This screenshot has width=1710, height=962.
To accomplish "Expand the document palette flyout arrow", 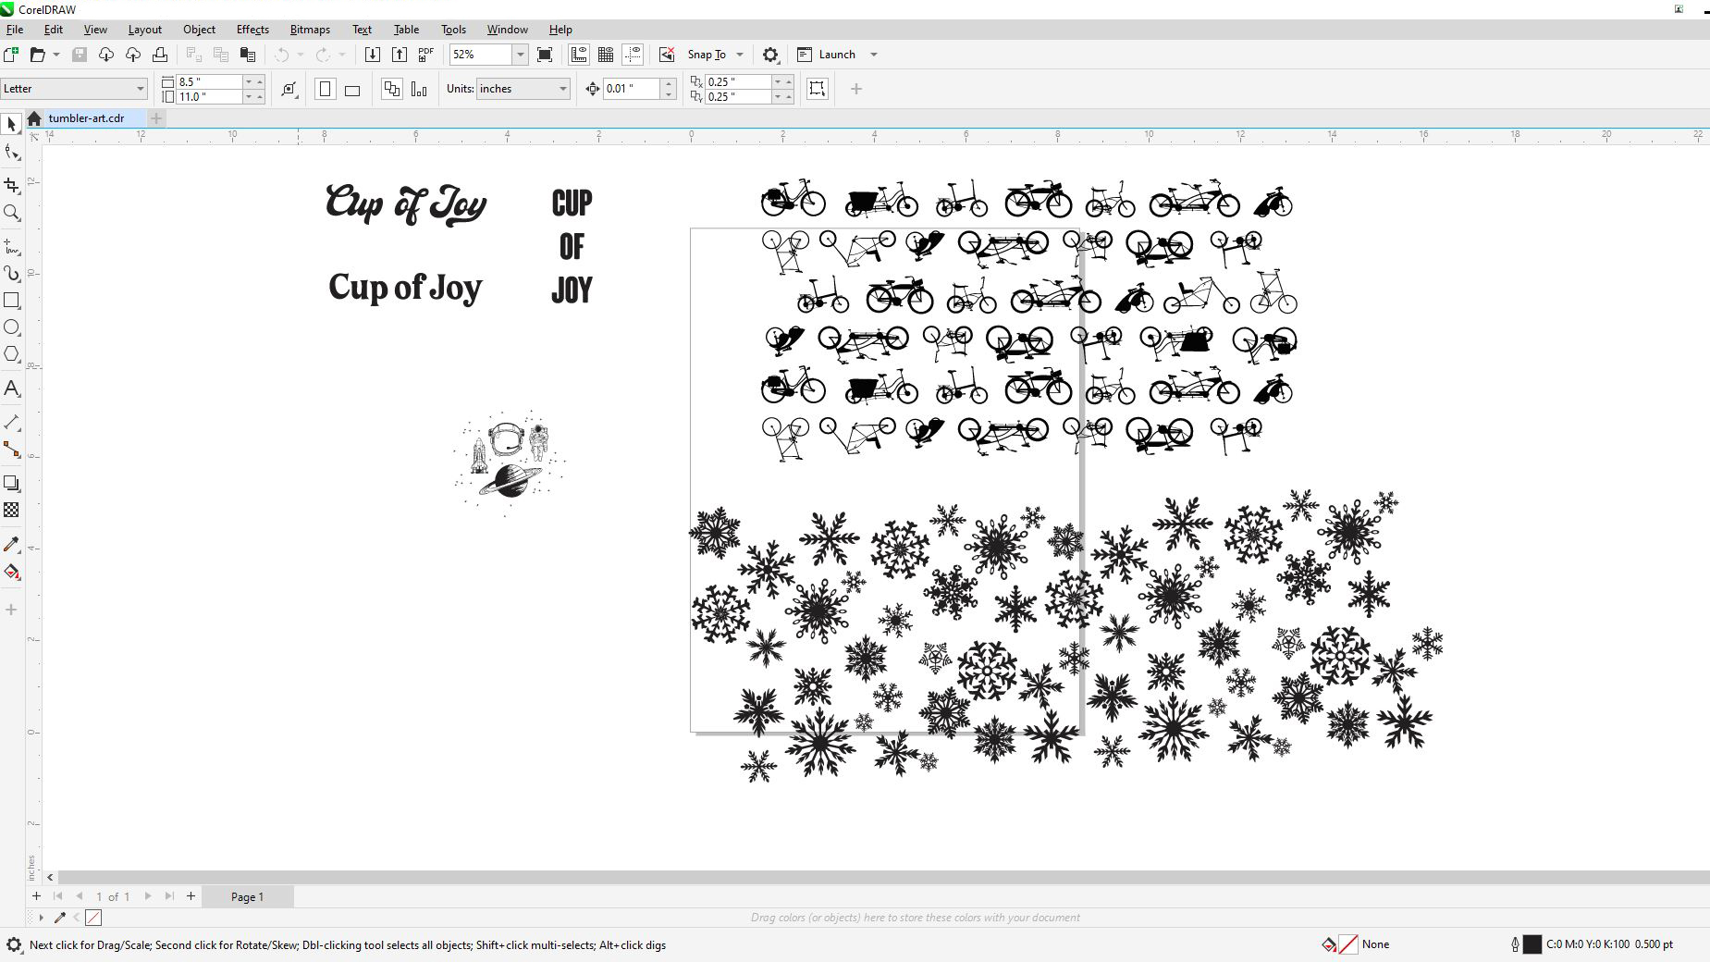I will 41,918.
